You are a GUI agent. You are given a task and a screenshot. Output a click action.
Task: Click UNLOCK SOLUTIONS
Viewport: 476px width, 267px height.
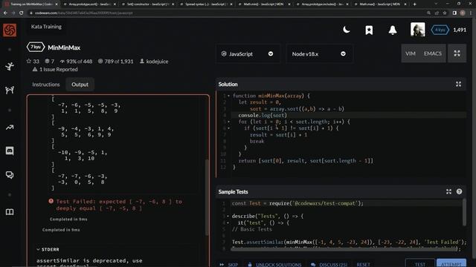tap(274, 264)
